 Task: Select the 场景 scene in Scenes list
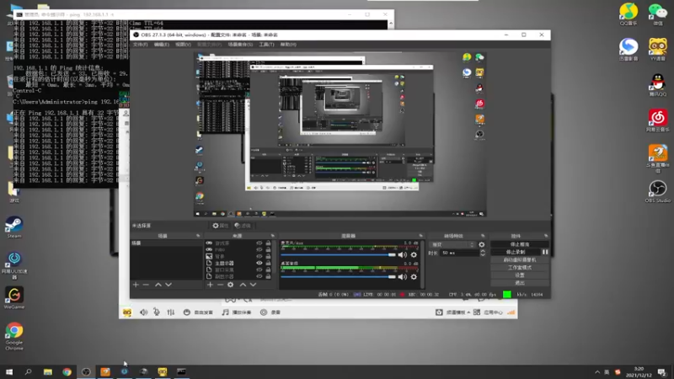166,243
